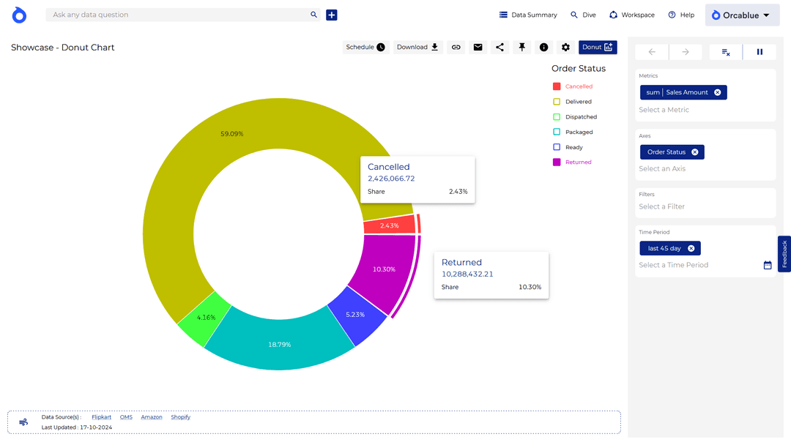Viewport: 791px width, 445px height.
Task: Open the Donut chart type selector
Action: coord(597,48)
